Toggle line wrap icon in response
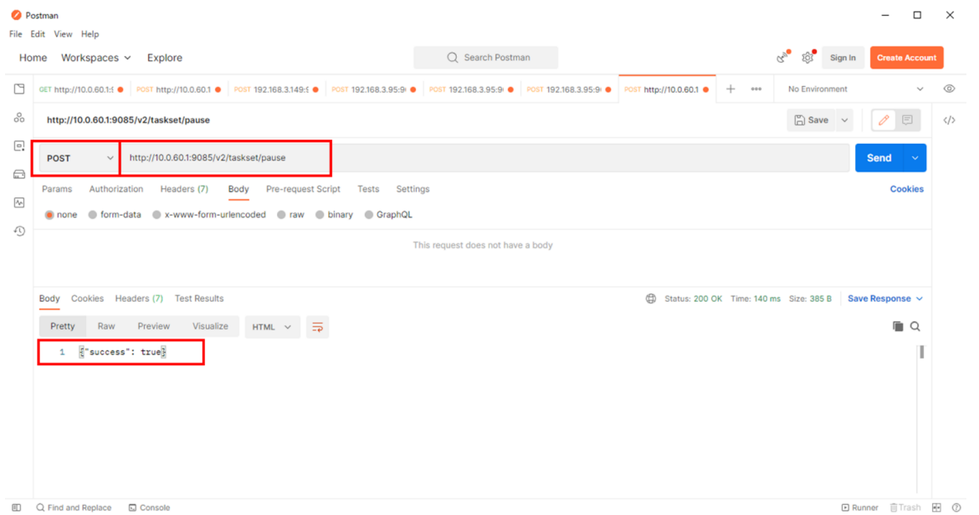The height and width of the screenshot is (515, 979). pos(317,327)
